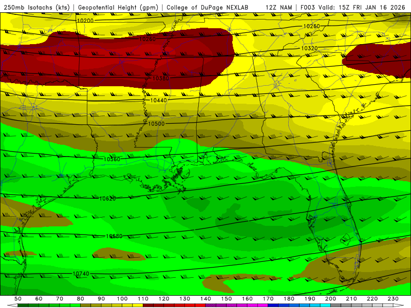Screen dimensions: 411x308
Task: Click the dark blue swatch just after 170
Action: (273, 305)
